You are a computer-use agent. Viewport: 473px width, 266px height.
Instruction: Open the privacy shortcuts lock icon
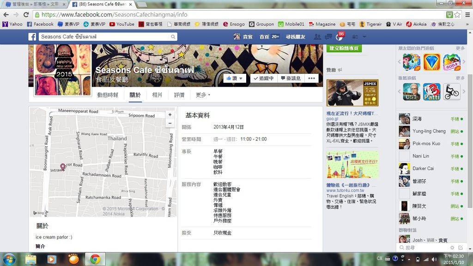pyautogui.click(x=355, y=37)
